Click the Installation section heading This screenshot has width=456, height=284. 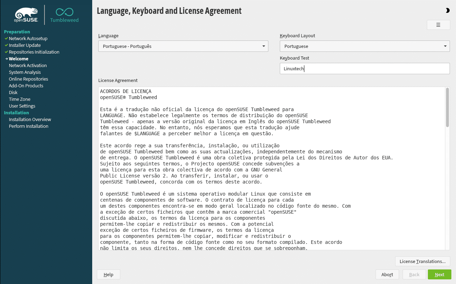click(16, 113)
